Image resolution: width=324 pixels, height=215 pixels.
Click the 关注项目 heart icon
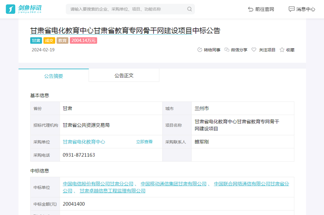click(254, 50)
